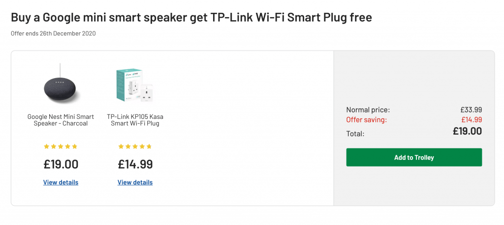Image resolution: width=504 pixels, height=225 pixels.
Task: Click the Nest Mini star rating
Action: pyautogui.click(x=61, y=147)
